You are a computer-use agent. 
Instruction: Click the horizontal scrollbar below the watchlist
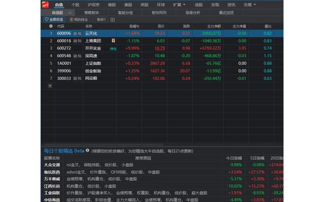(x=104, y=144)
